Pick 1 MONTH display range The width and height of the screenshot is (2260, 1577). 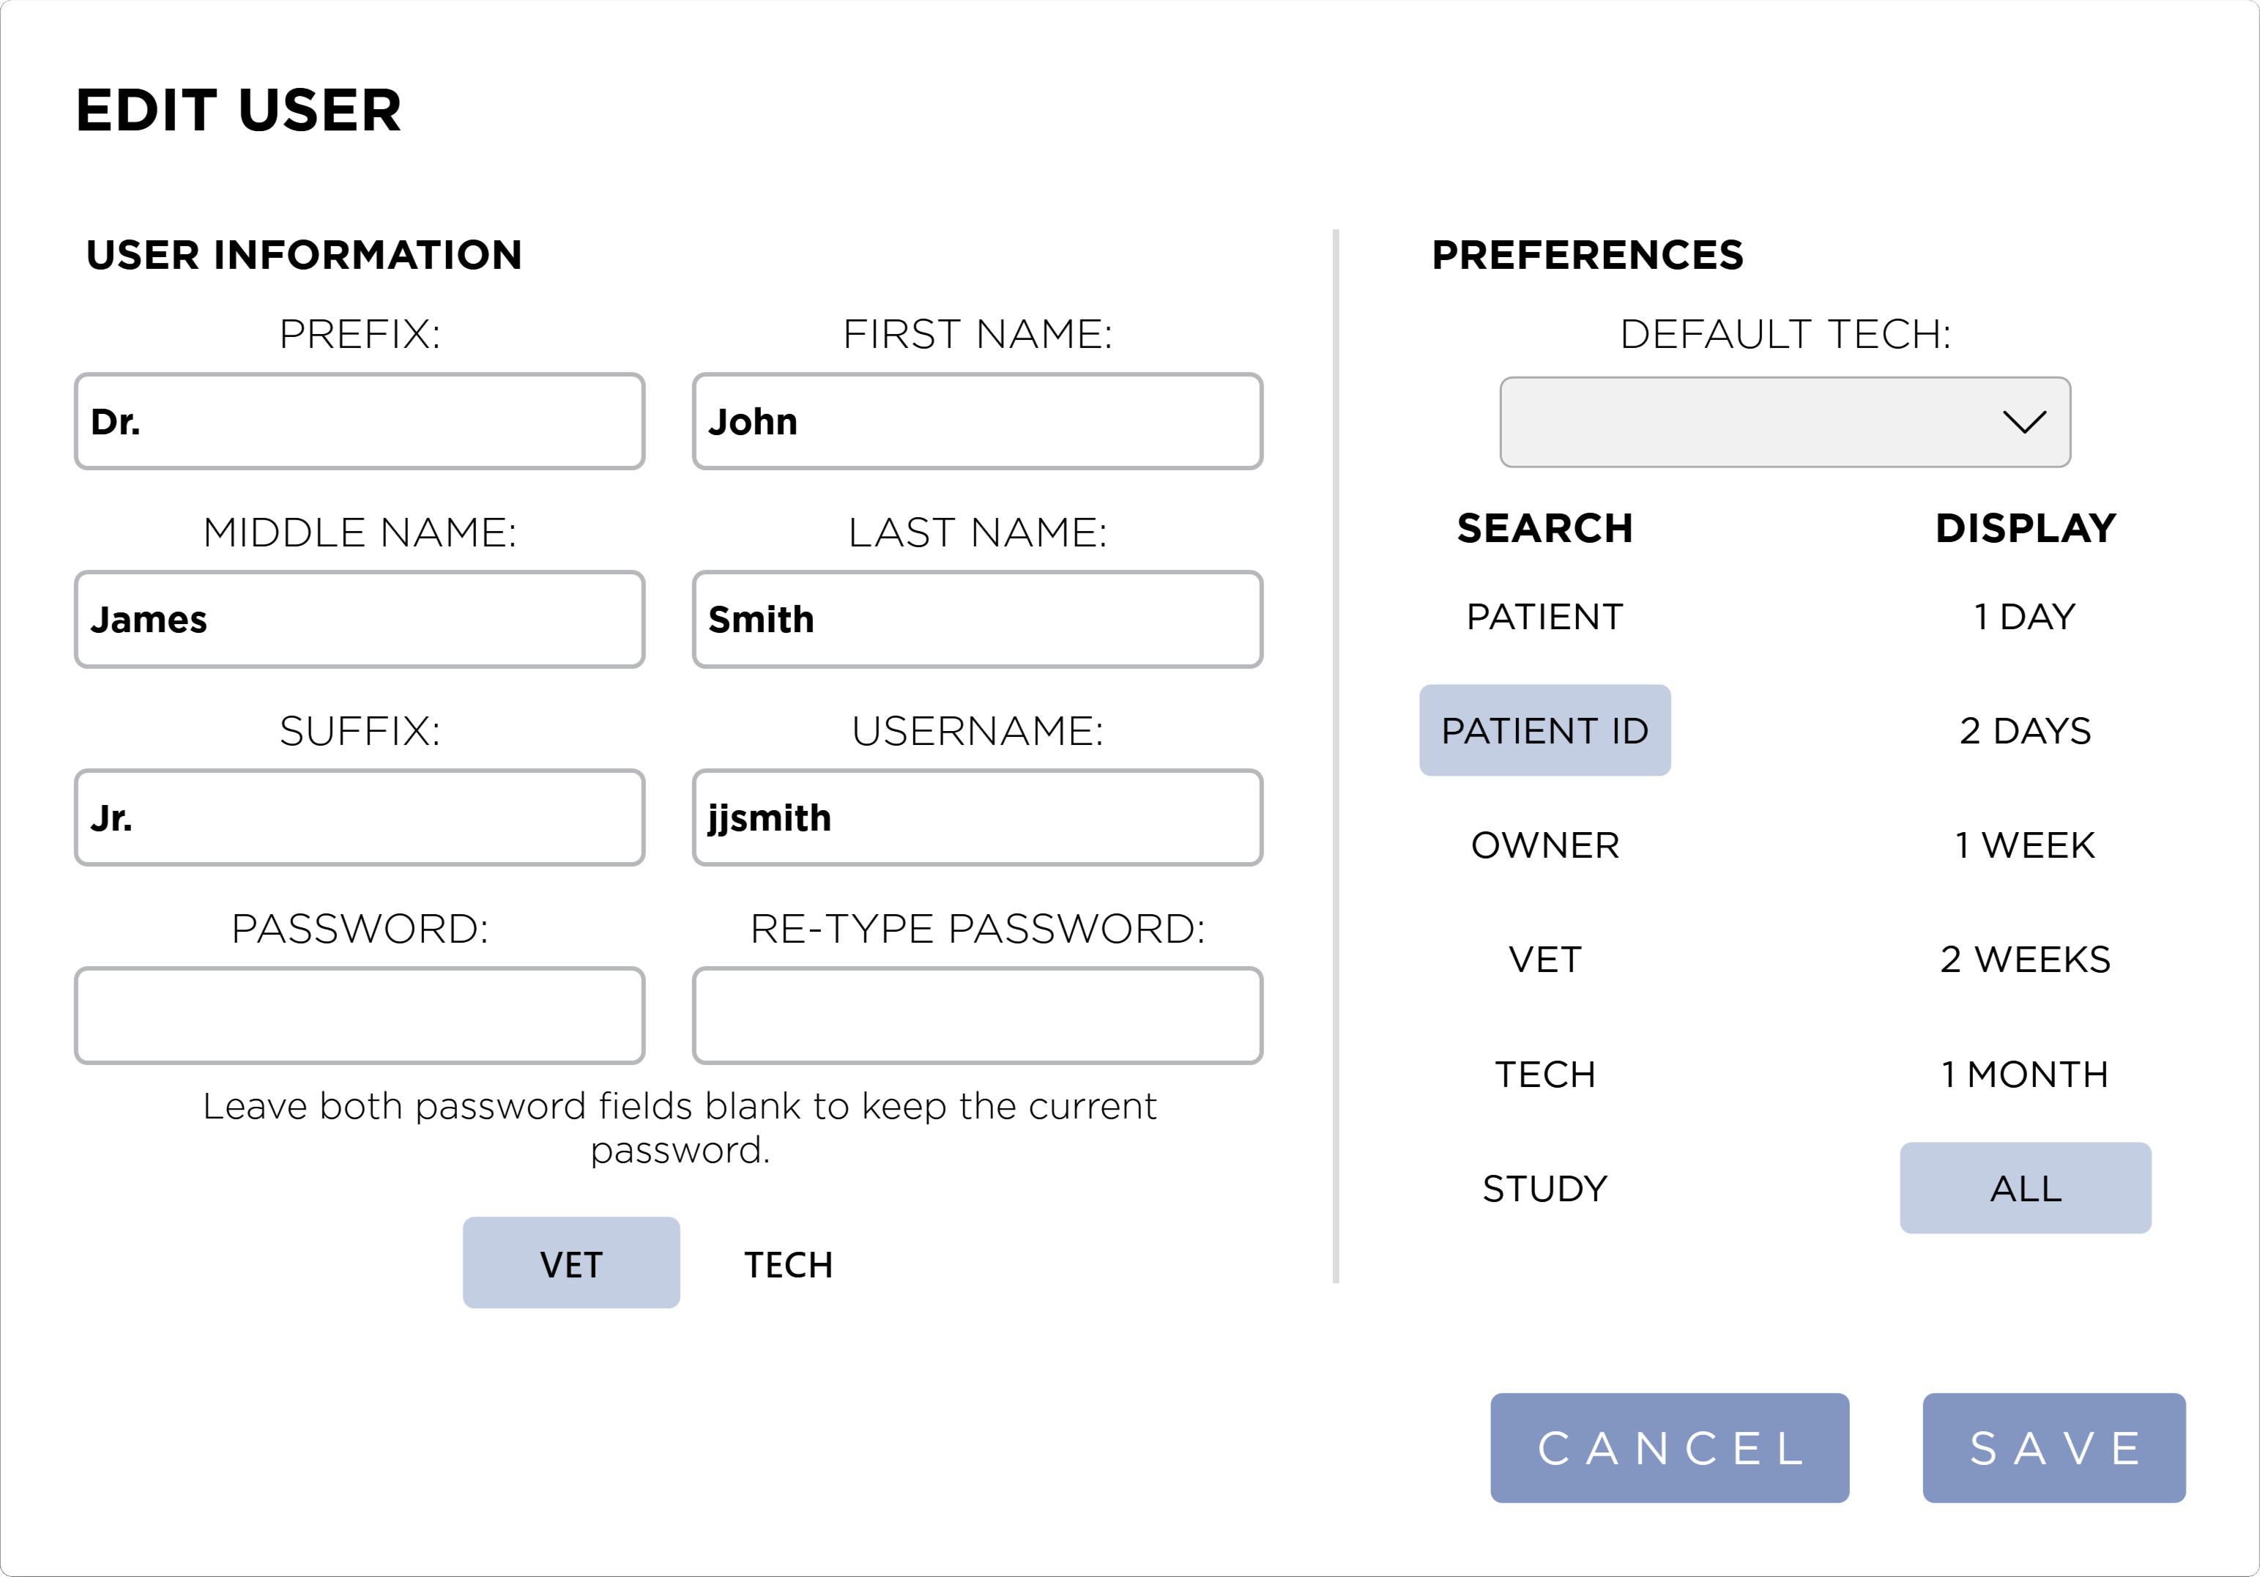click(x=2023, y=1074)
